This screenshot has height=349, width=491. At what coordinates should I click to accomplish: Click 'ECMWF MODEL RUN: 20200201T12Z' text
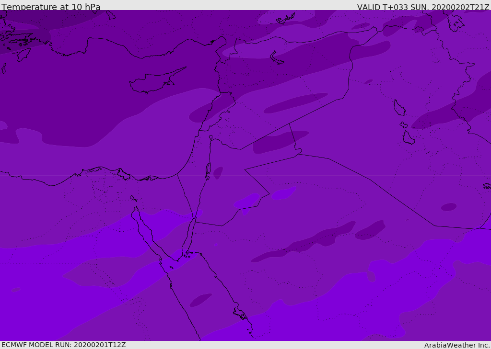(64, 345)
